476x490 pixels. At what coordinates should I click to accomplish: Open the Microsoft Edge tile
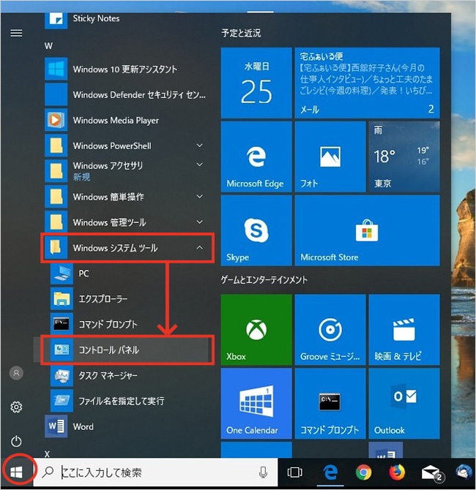[256, 157]
